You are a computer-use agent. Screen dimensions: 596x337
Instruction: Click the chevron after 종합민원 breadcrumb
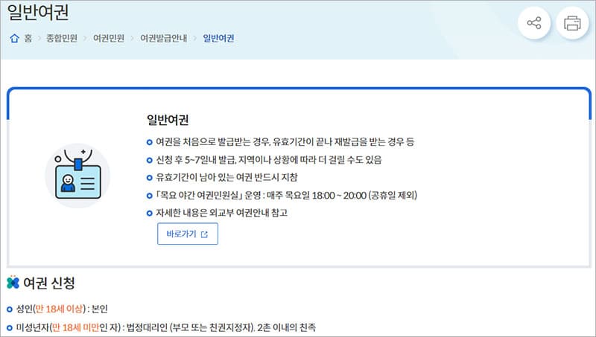tap(86, 38)
